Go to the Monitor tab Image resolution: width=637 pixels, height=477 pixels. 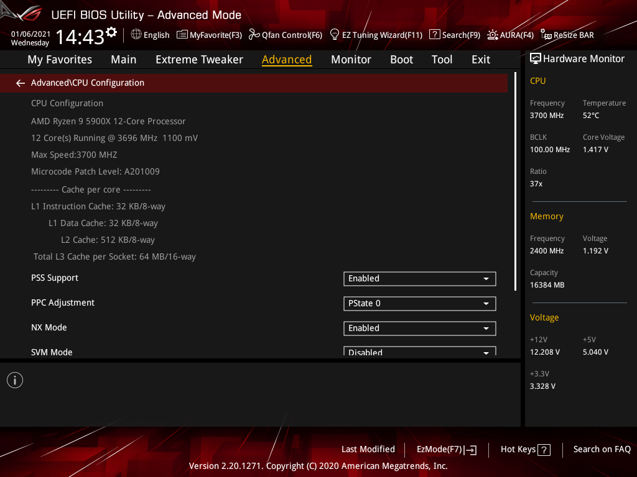click(351, 60)
